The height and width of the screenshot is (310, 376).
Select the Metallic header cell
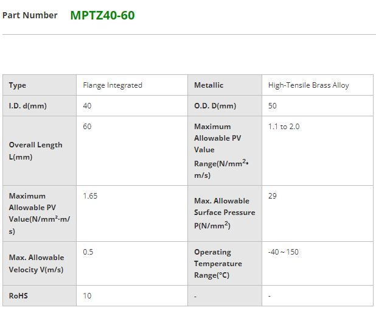click(x=209, y=85)
